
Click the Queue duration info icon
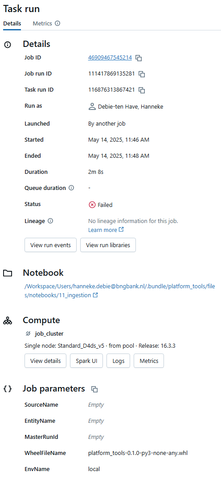[71, 188]
